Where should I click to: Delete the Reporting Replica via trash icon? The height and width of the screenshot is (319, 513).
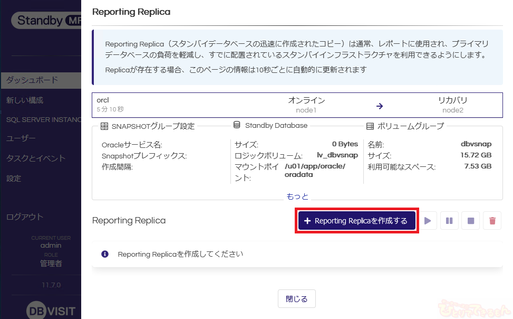[492, 221]
